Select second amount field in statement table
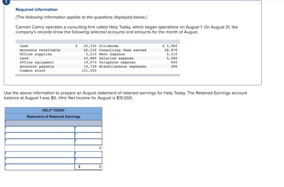 (88, 135)
